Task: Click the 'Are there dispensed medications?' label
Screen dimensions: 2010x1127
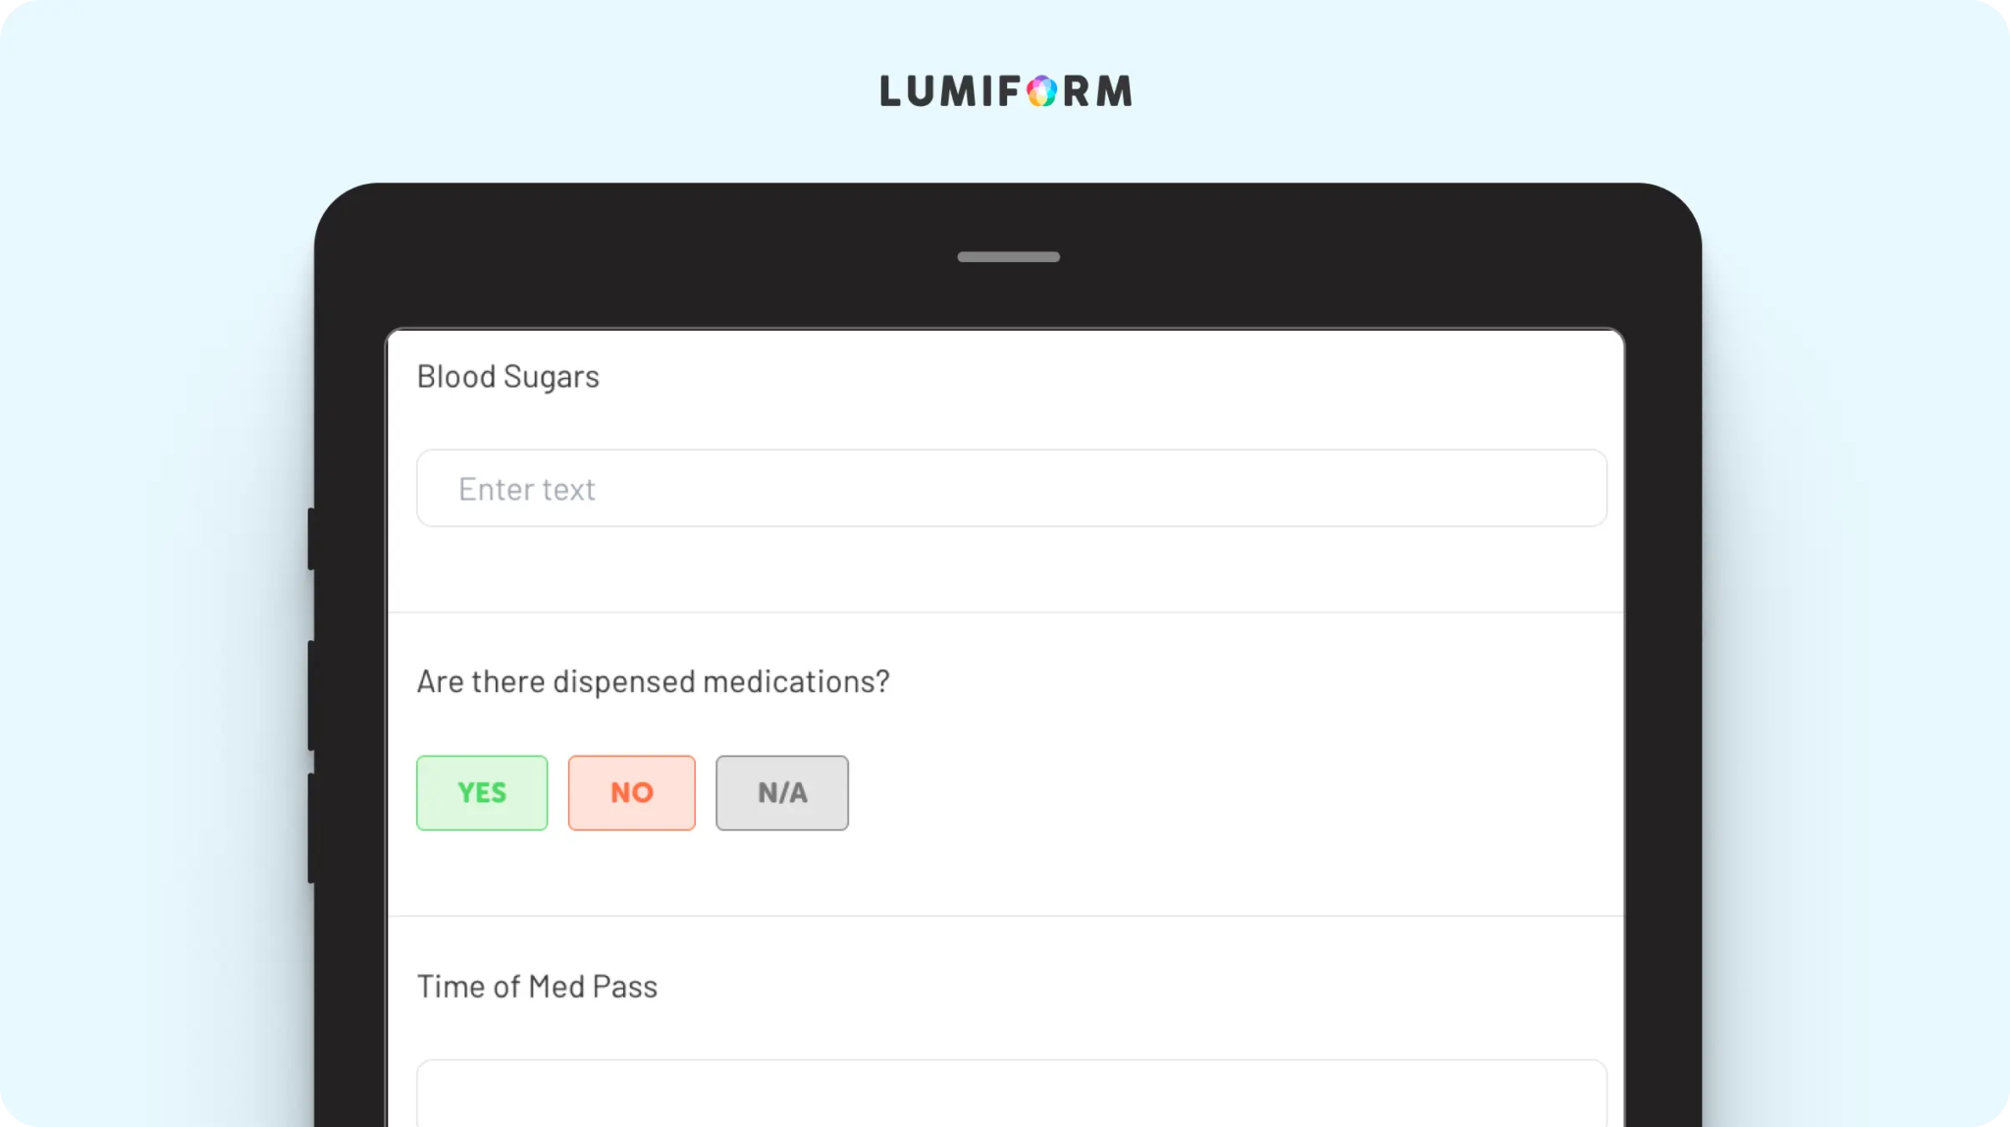Action: (654, 681)
